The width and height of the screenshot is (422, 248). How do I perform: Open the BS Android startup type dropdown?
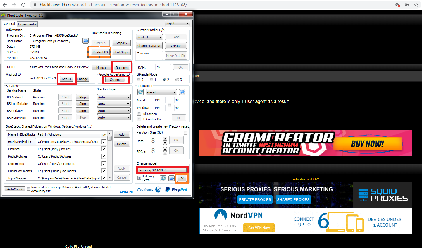tap(114, 97)
